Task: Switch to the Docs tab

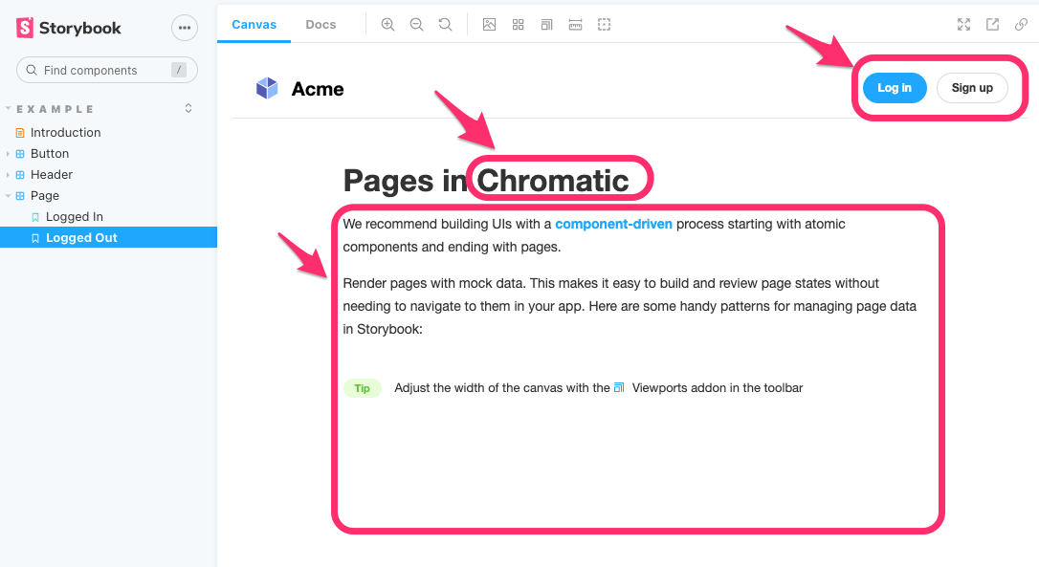Action: click(x=321, y=25)
